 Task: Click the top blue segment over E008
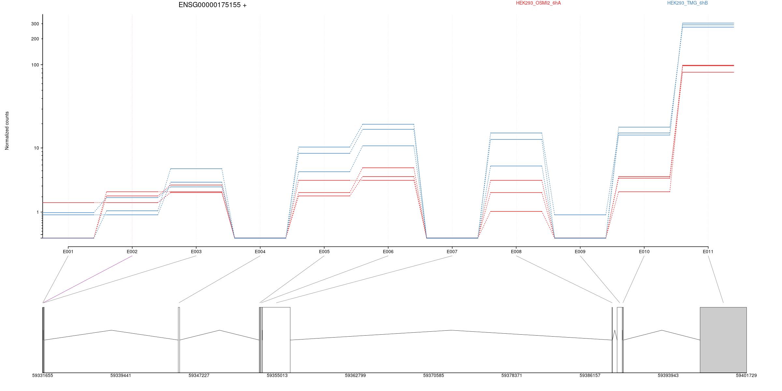coord(516,133)
